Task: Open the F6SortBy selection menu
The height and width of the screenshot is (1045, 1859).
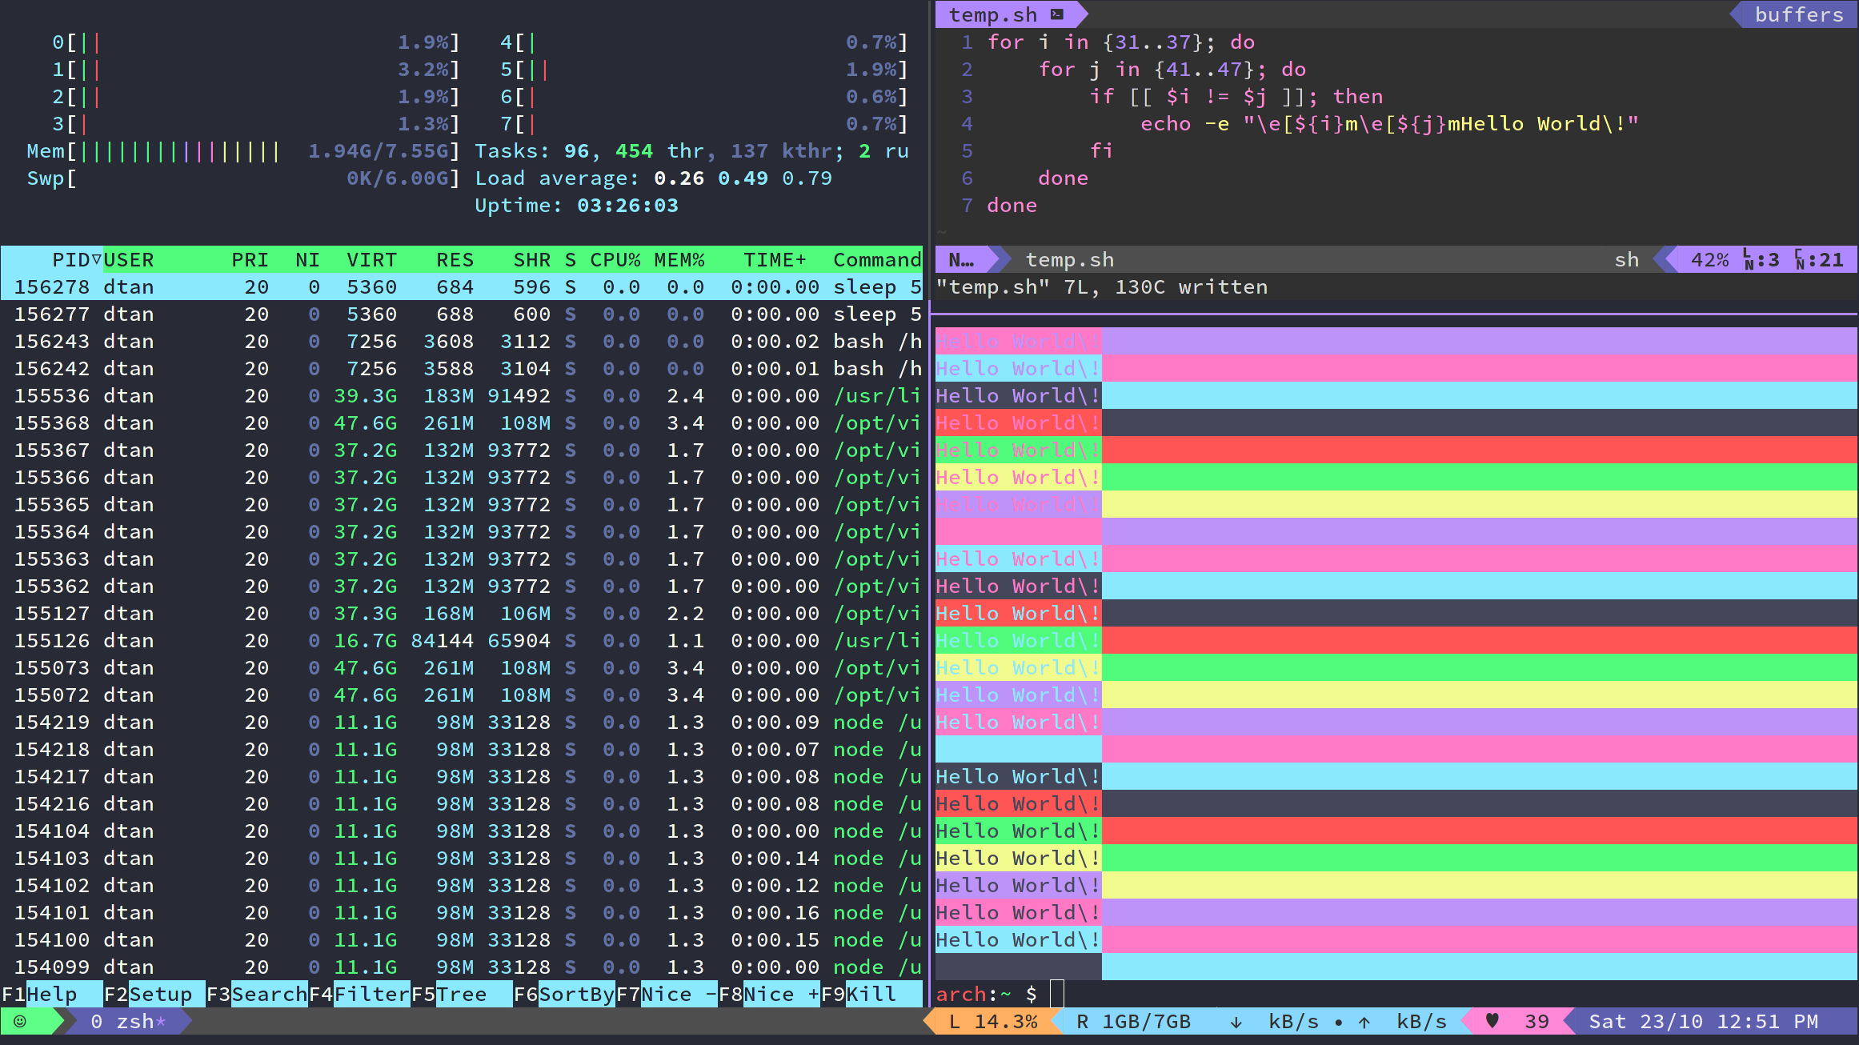Action: [x=566, y=994]
